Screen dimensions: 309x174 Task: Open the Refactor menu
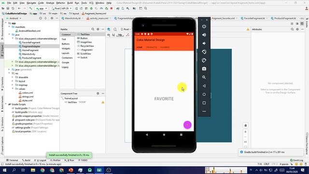[x=60, y=3]
